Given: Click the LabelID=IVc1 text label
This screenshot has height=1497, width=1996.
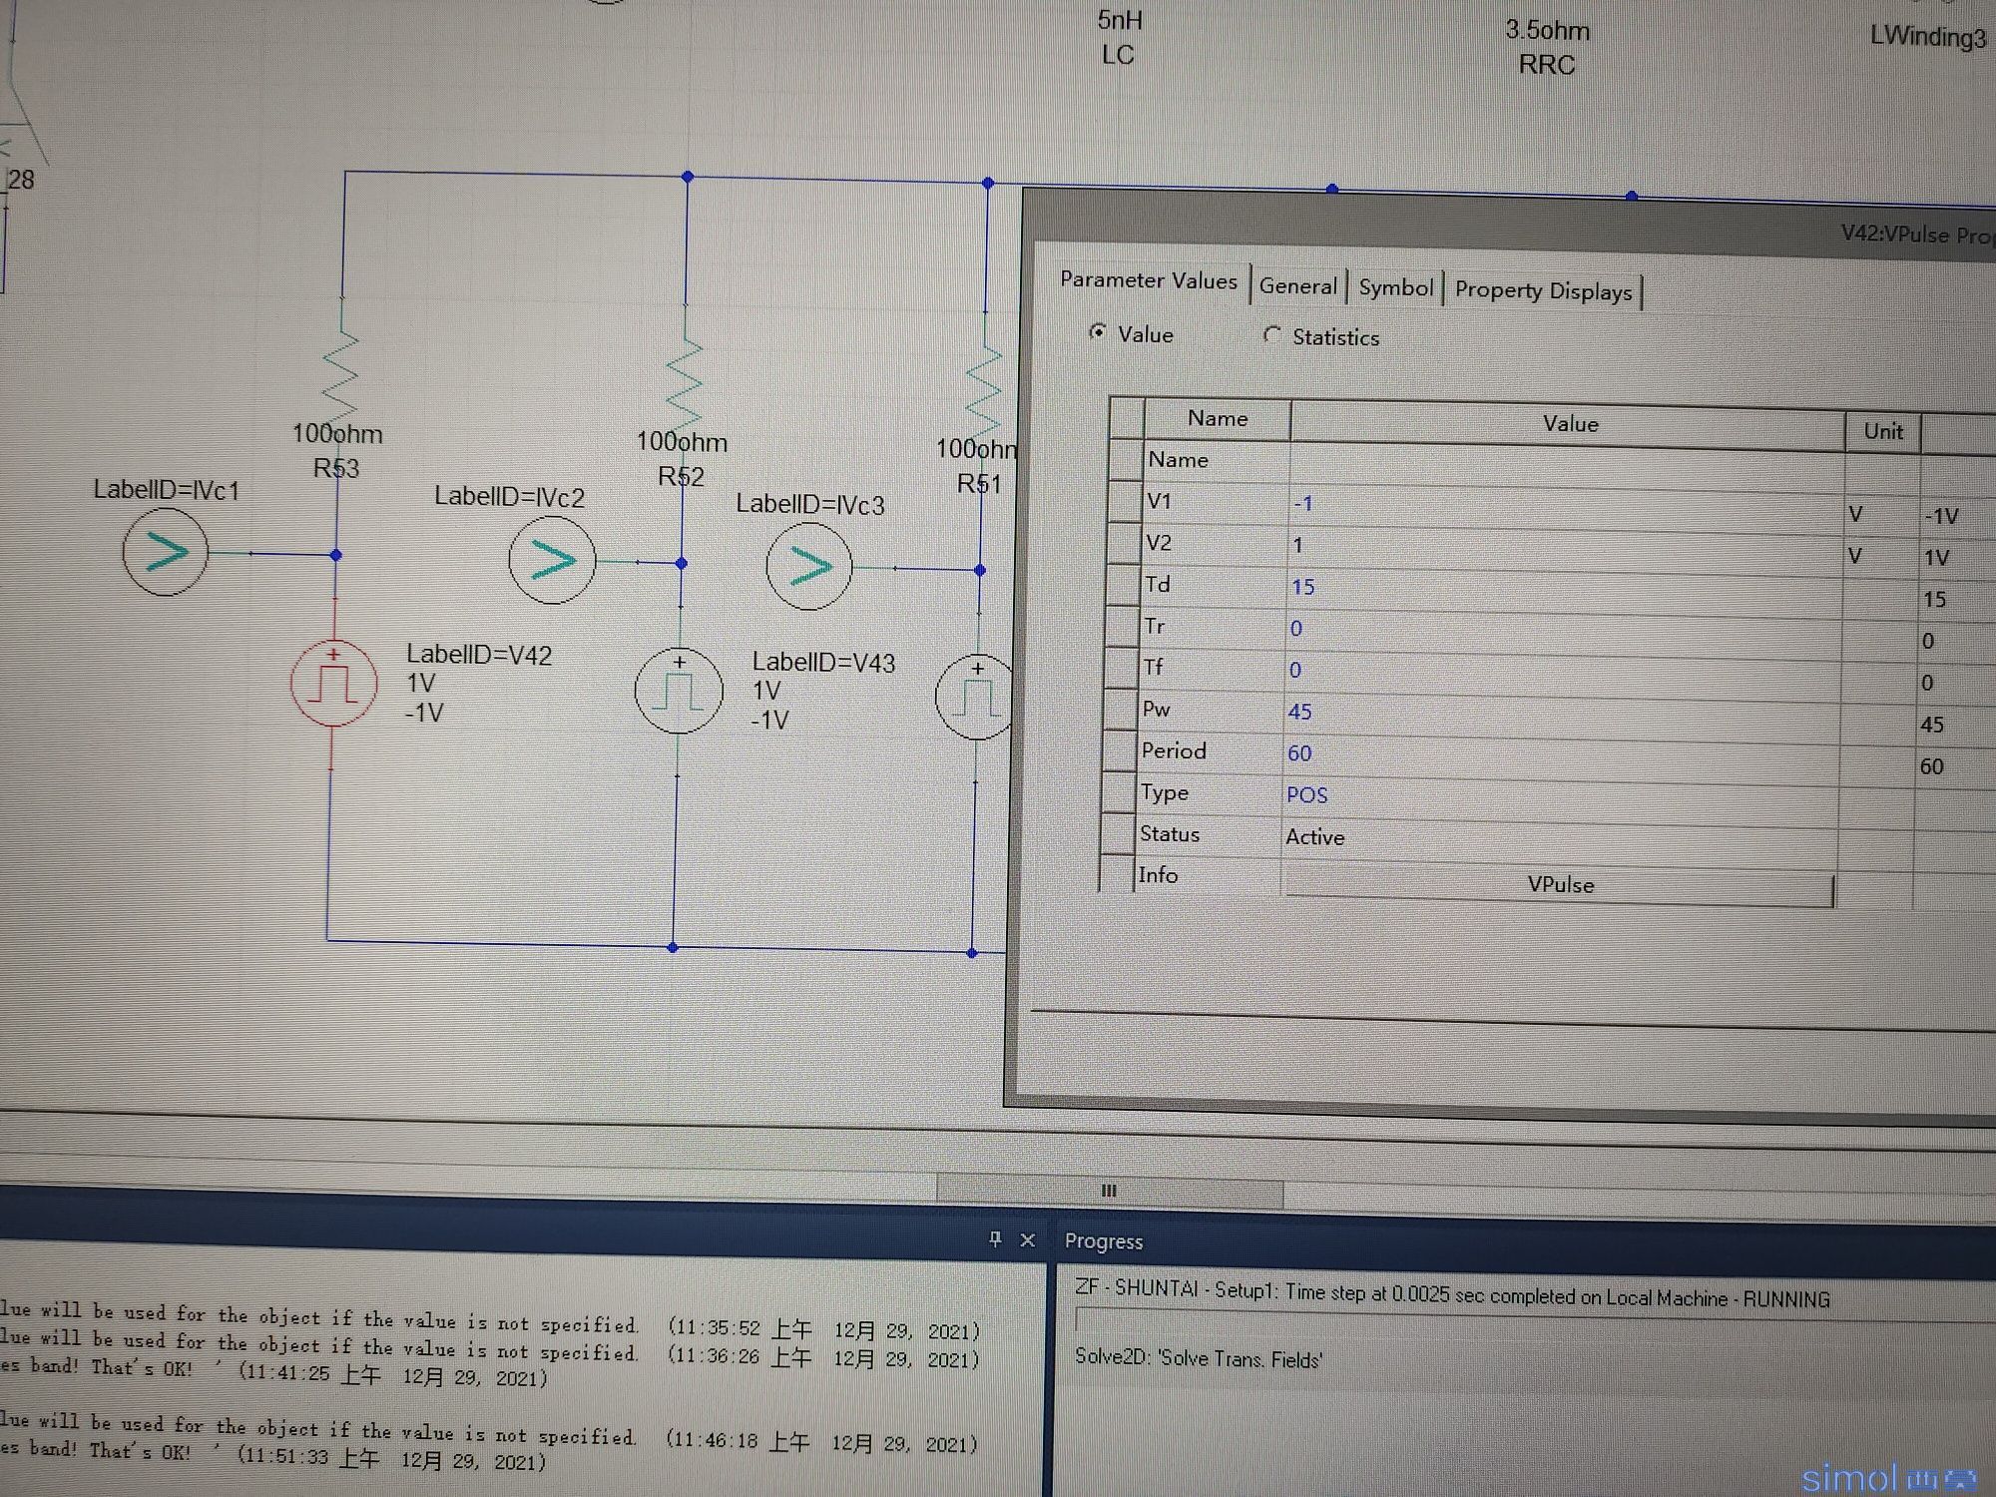Looking at the screenshot, I should (x=166, y=490).
